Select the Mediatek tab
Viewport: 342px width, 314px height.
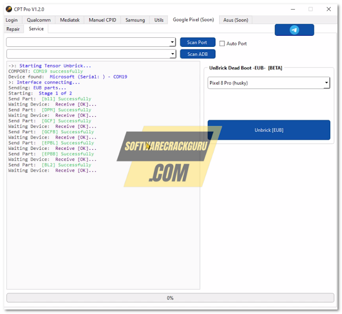70,20
